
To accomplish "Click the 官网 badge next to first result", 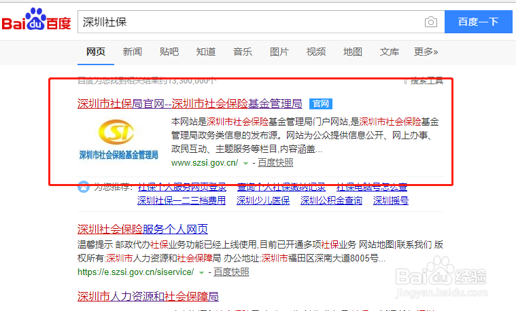I will coord(320,104).
